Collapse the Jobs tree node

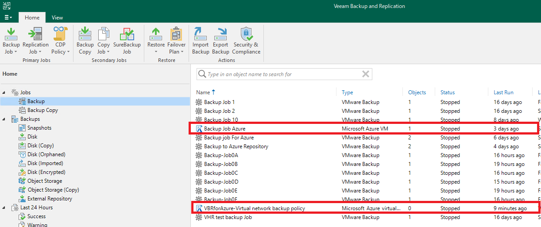click(4, 92)
